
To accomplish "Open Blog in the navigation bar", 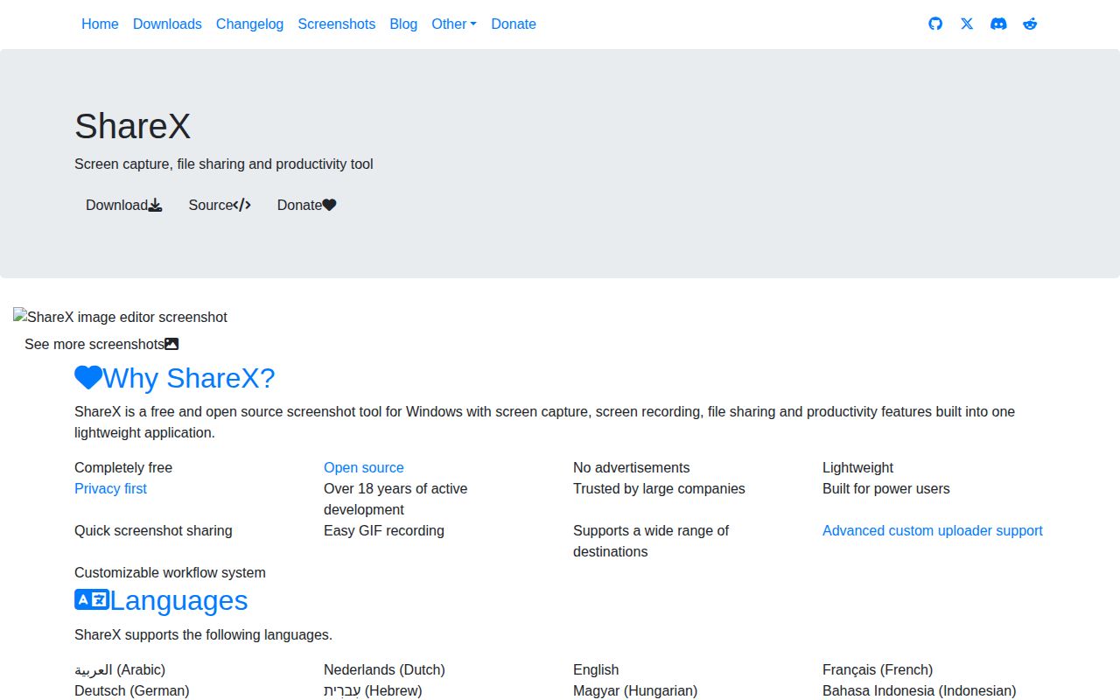I will coord(403,24).
